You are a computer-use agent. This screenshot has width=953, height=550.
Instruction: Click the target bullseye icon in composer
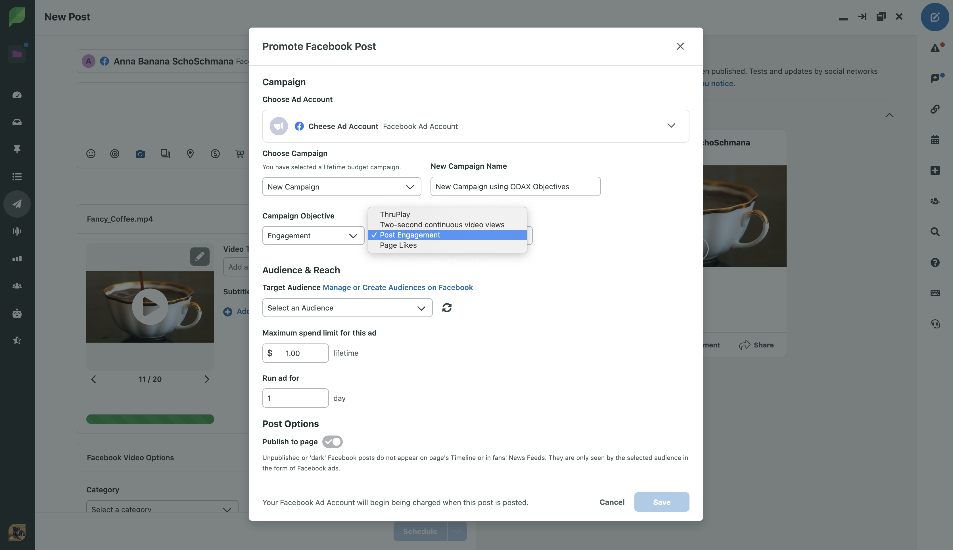[x=115, y=154]
